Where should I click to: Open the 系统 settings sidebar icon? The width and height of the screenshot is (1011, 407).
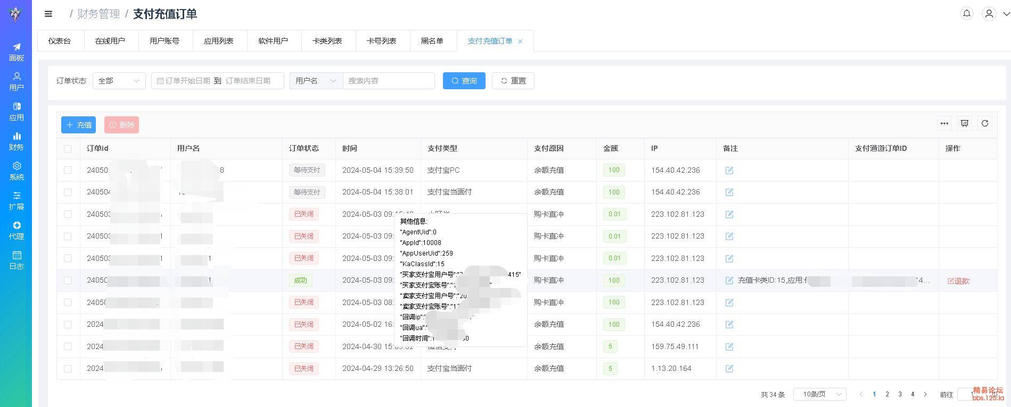[x=16, y=171]
